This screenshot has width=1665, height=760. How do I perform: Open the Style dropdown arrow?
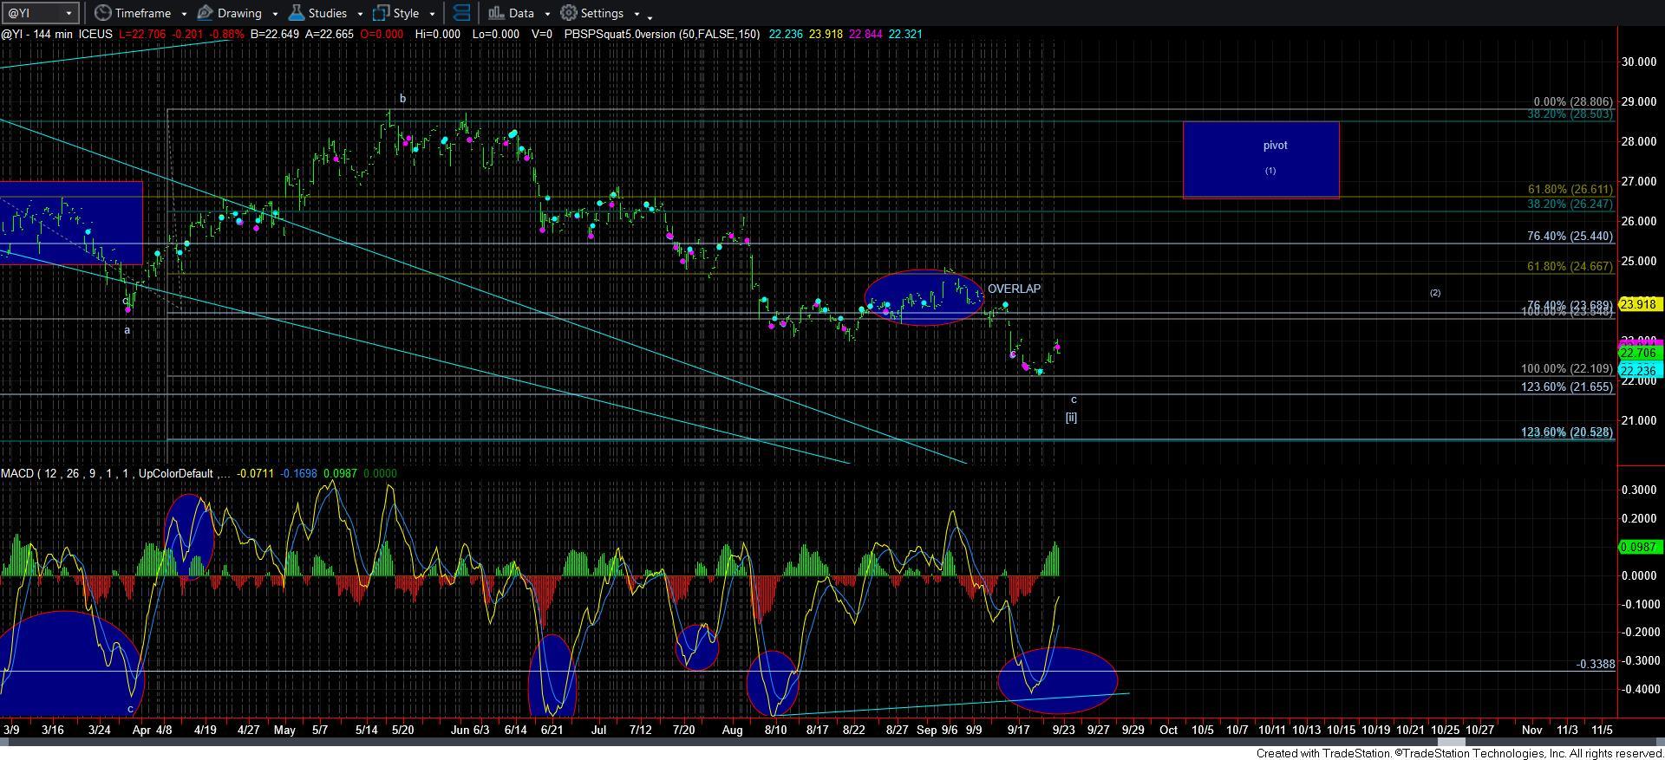[x=432, y=14]
